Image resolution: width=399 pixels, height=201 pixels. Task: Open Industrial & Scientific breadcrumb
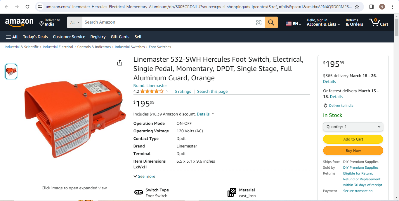(22, 47)
